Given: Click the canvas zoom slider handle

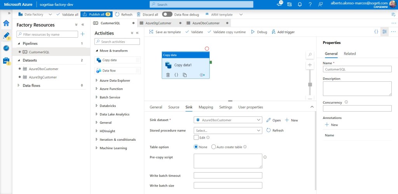Looking at the screenshot, I should [310, 84].
